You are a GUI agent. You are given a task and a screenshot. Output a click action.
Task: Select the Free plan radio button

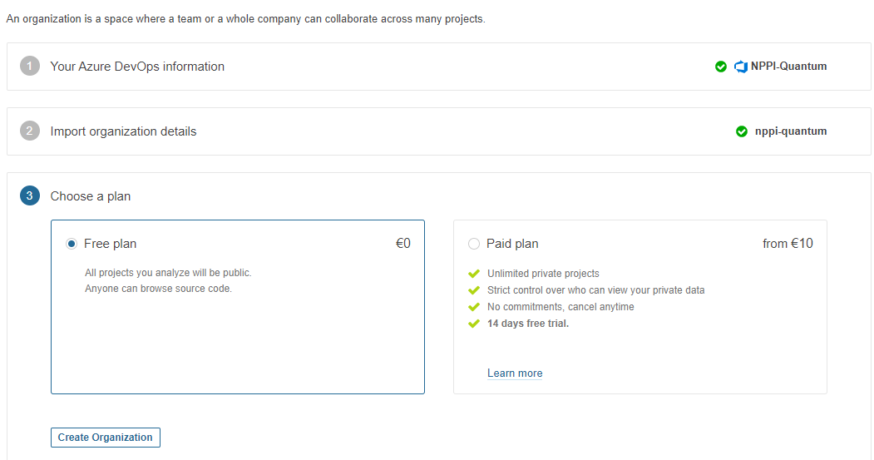point(72,244)
